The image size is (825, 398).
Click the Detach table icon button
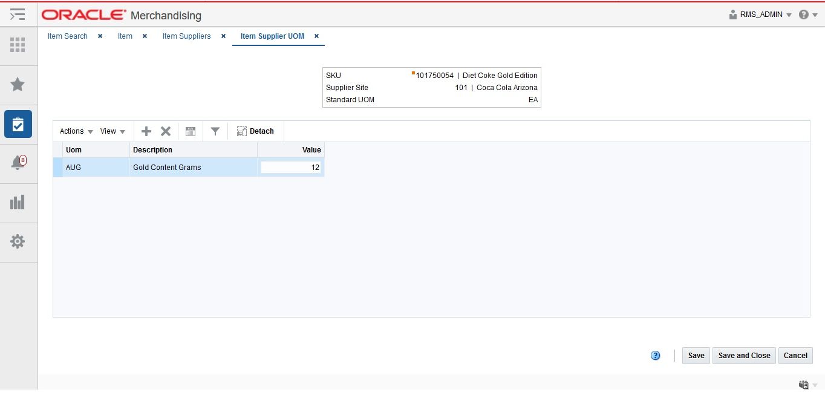(x=255, y=131)
